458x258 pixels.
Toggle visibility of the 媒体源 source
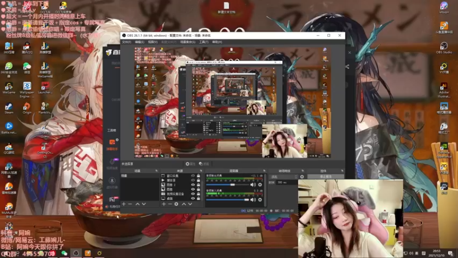(x=193, y=181)
